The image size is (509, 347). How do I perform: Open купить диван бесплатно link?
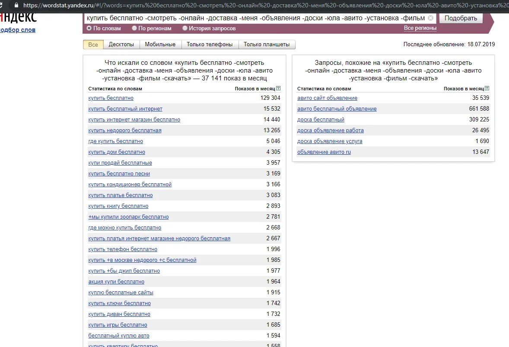119,314
